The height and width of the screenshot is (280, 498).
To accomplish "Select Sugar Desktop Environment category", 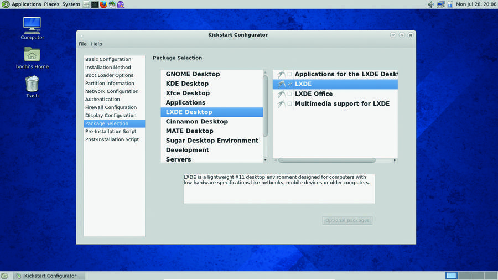I will (x=212, y=141).
